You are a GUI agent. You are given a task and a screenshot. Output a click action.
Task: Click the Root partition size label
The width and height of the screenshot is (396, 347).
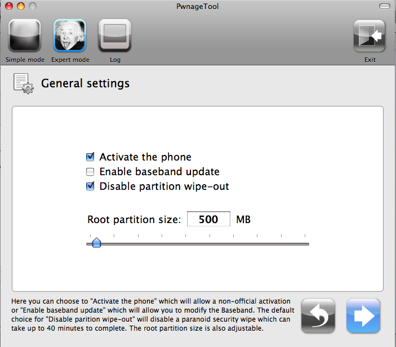pyautogui.click(x=134, y=220)
